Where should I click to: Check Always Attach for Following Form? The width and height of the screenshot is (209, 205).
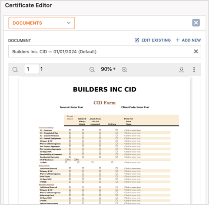(x=83, y=195)
